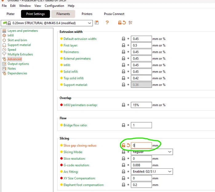Switch to the Printers tab
The height and width of the screenshot is (192, 215).
point(87,14)
